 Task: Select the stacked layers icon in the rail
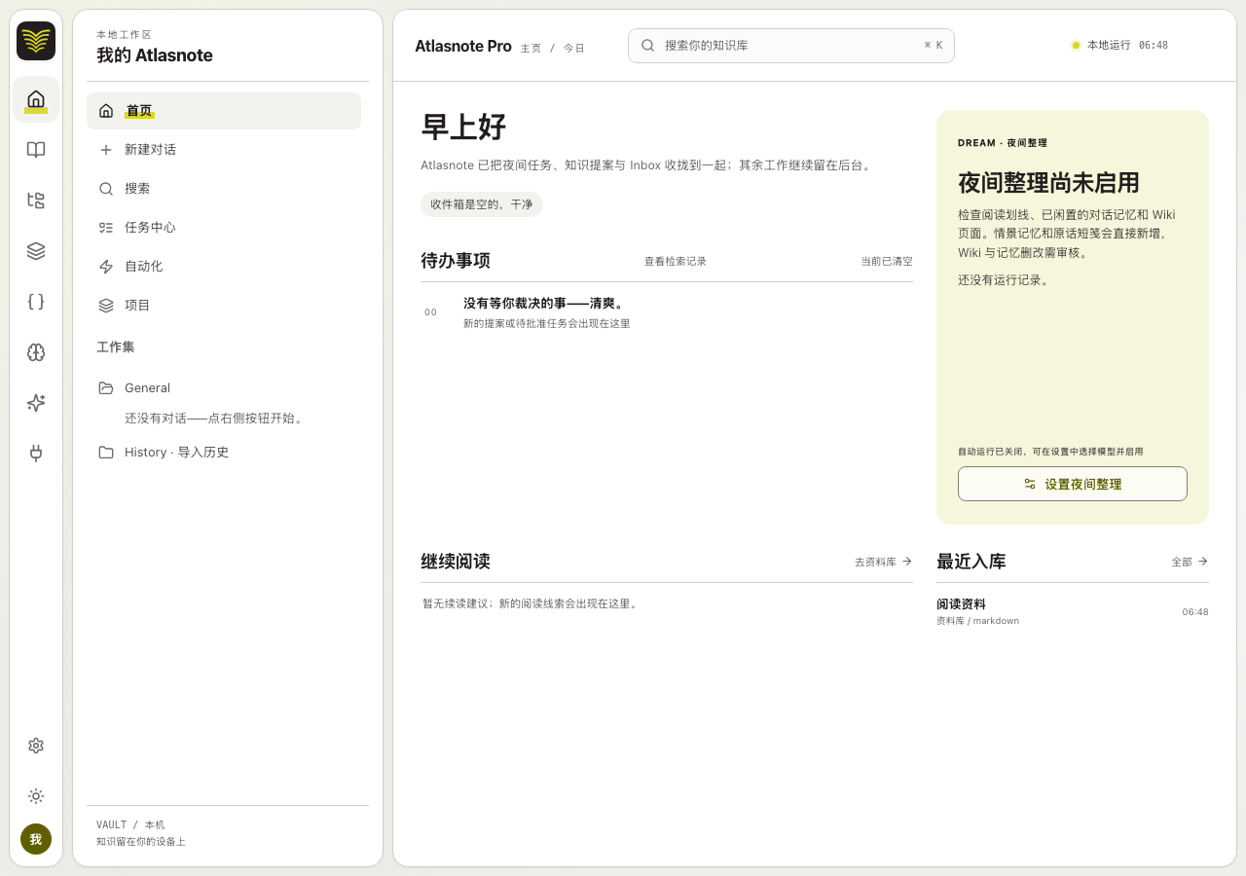pos(36,251)
